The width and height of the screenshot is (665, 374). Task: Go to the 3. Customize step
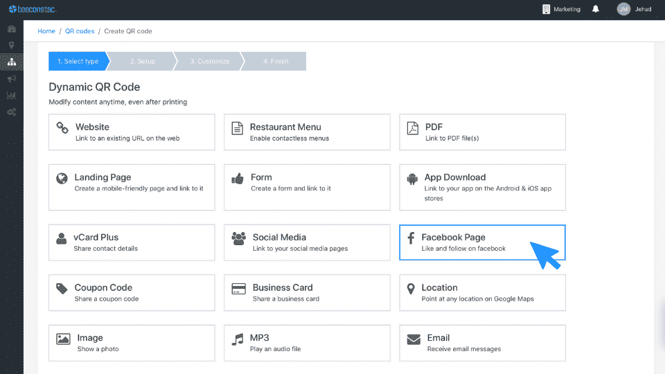[210, 61]
